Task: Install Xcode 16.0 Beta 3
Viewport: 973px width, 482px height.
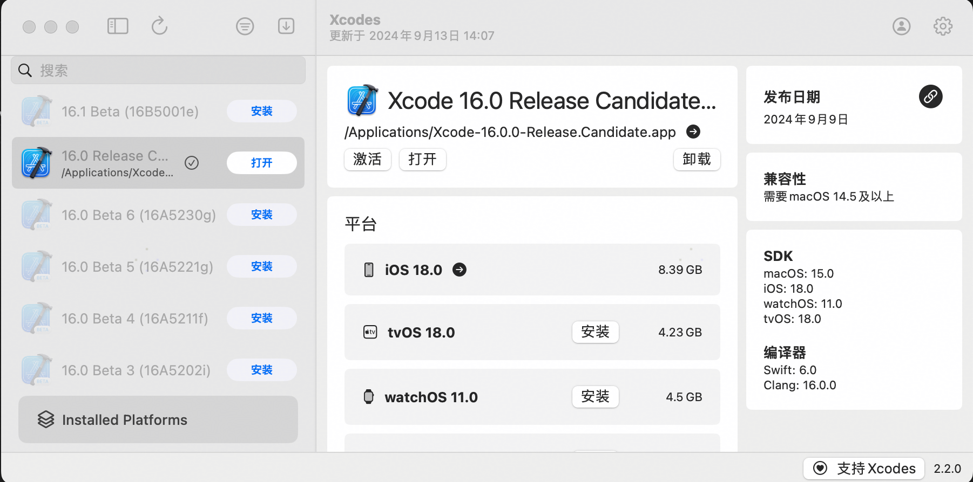Action: (262, 370)
